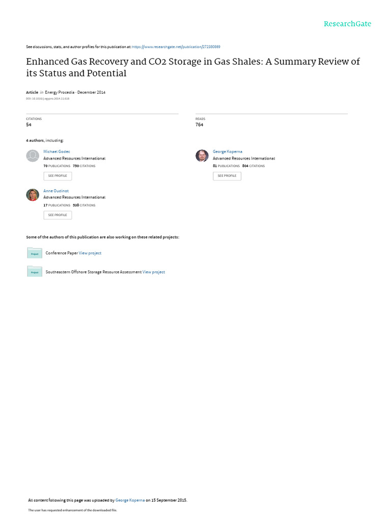Open Michael Godec's author name link
The image size is (391, 522).
(x=57, y=151)
